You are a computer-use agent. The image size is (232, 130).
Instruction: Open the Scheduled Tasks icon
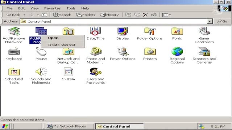click(14, 71)
